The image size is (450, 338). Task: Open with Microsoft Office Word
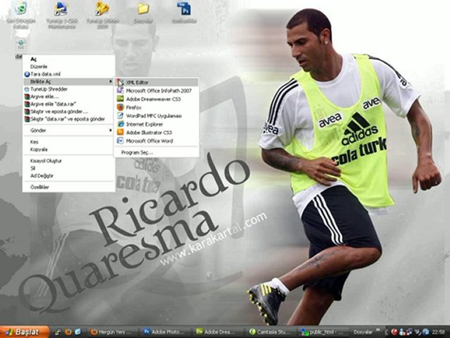coord(157,141)
